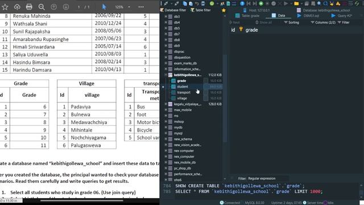
Task: Click the grade column header
Action: (x=251, y=30)
